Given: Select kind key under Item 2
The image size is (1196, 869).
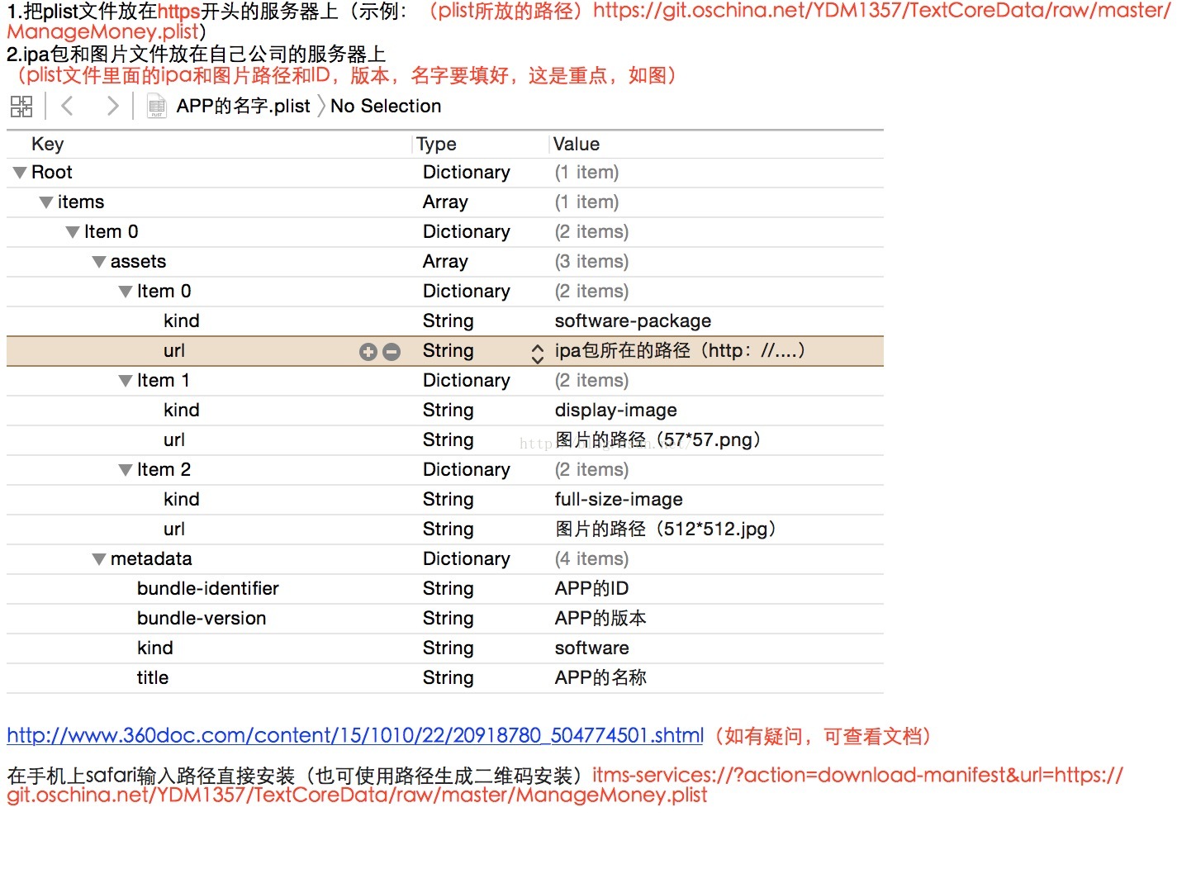Looking at the screenshot, I should tap(182, 500).
